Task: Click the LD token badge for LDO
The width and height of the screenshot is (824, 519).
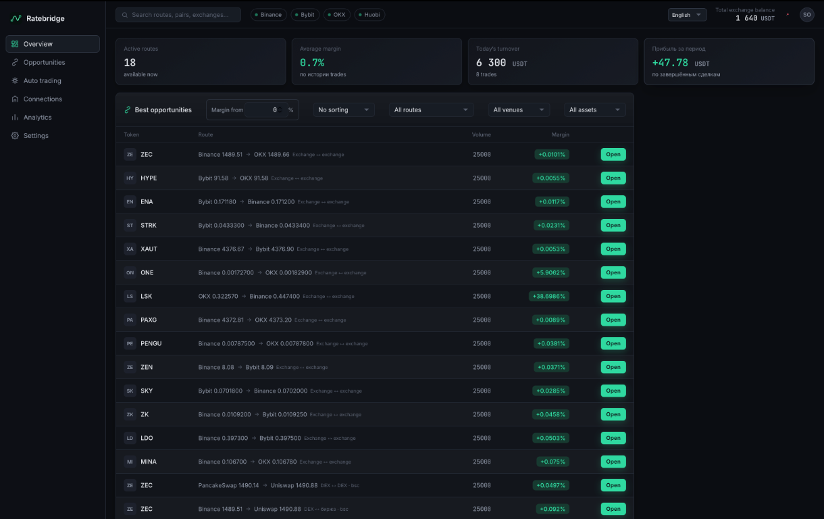Action: (x=130, y=438)
